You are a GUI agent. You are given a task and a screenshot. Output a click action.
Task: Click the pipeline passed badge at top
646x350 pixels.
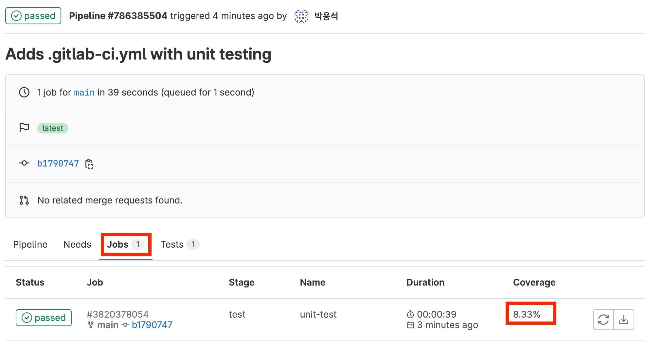[x=33, y=16]
